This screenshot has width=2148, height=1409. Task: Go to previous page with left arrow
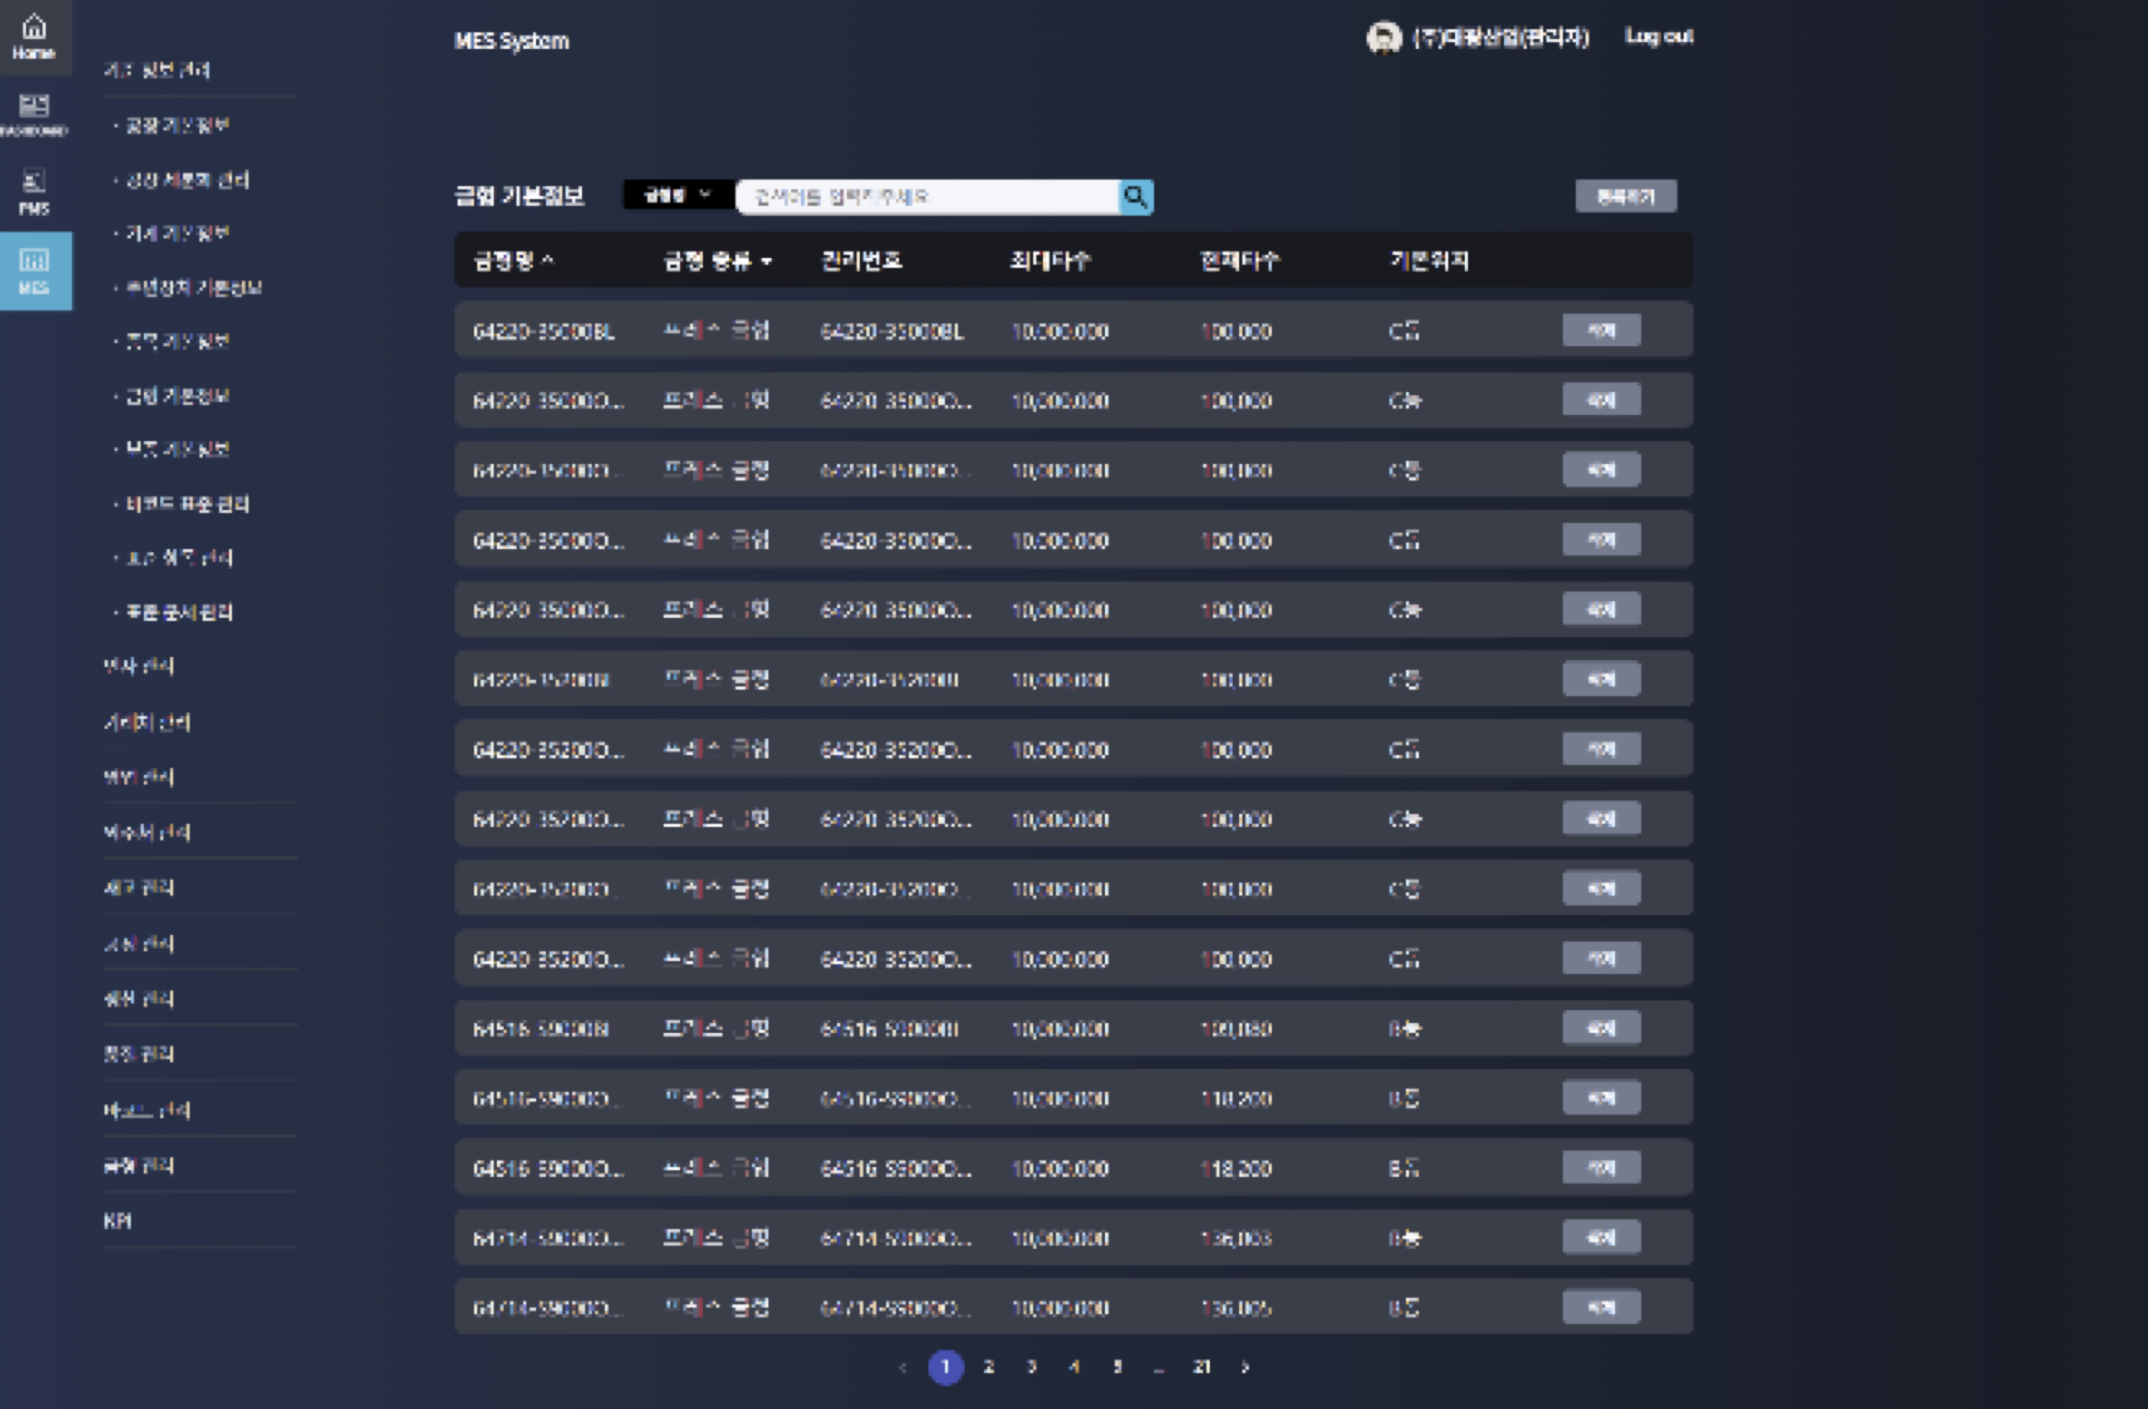pos(902,1367)
